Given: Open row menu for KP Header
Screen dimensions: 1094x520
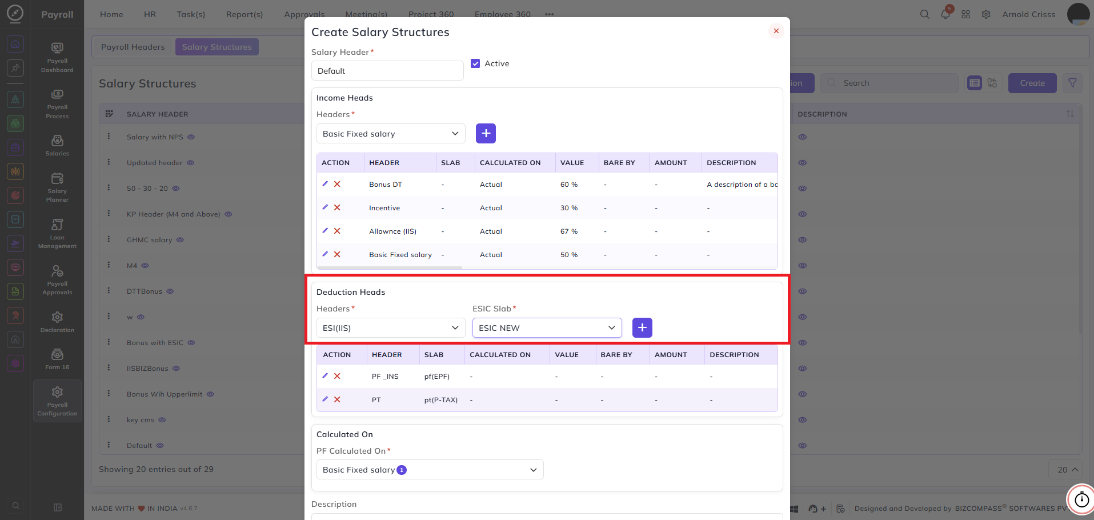Looking at the screenshot, I should point(109,214).
